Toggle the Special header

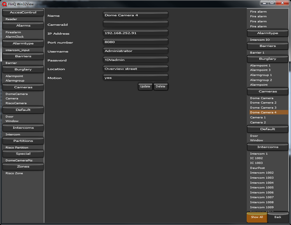point(23,154)
